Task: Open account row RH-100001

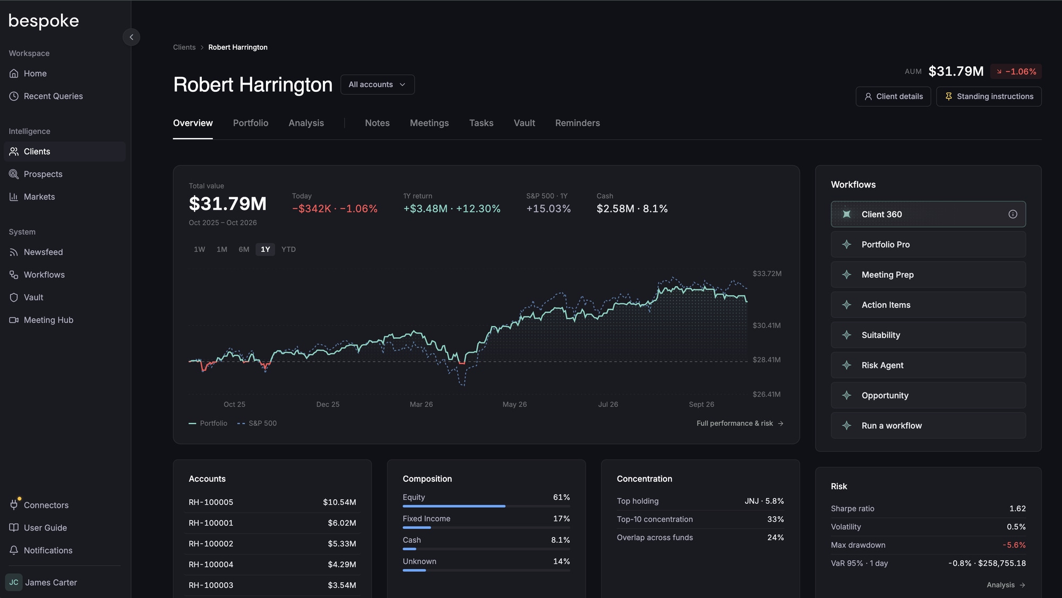Action: coord(272,523)
